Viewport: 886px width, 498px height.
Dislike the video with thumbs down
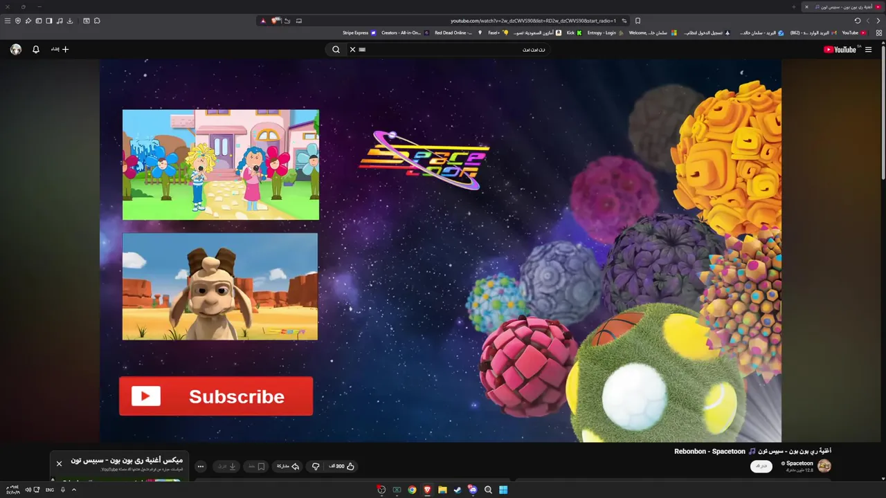[x=316, y=466]
